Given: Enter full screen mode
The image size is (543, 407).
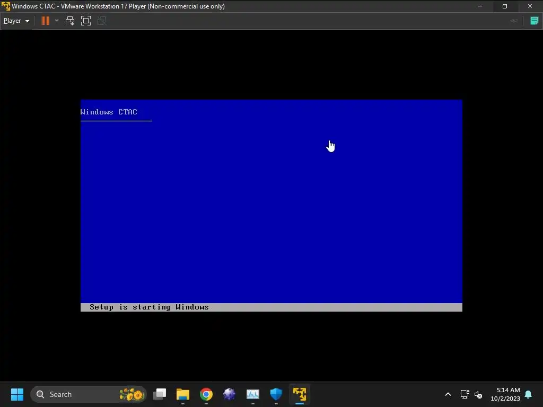Looking at the screenshot, I should [x=85, y=21].
